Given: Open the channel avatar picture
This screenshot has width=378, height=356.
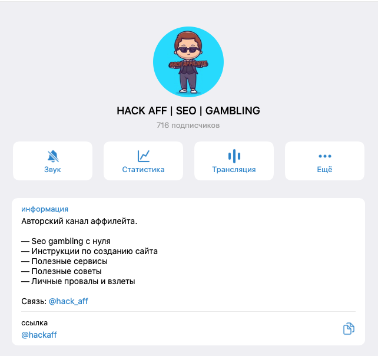Looking at the screenshot, I should [188, 62].
